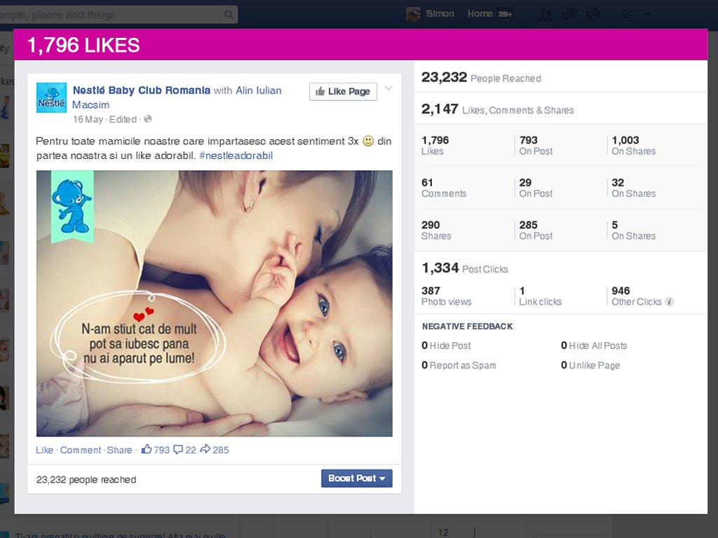Click the 0 Hide Post entry

[446, 345]
